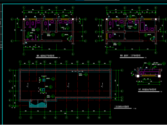
Task: Pick axis bubble 7 below the roof plan
Action: [66, 118]
